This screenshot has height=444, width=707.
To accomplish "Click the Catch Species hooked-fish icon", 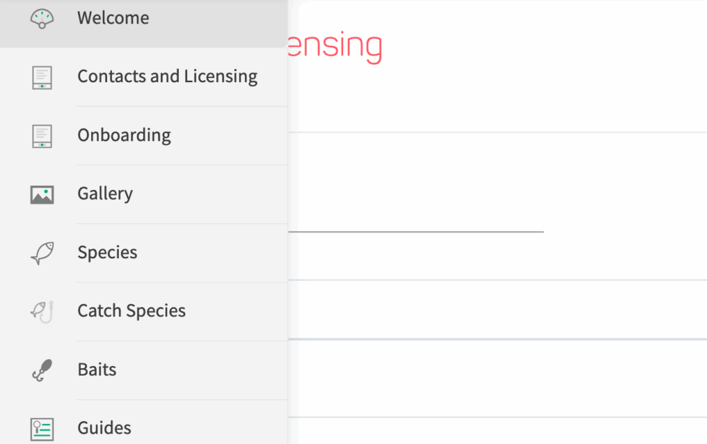I will click(x=42, y=311).
